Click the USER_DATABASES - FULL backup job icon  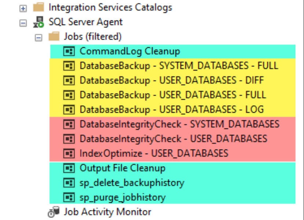tap(69, 95)
